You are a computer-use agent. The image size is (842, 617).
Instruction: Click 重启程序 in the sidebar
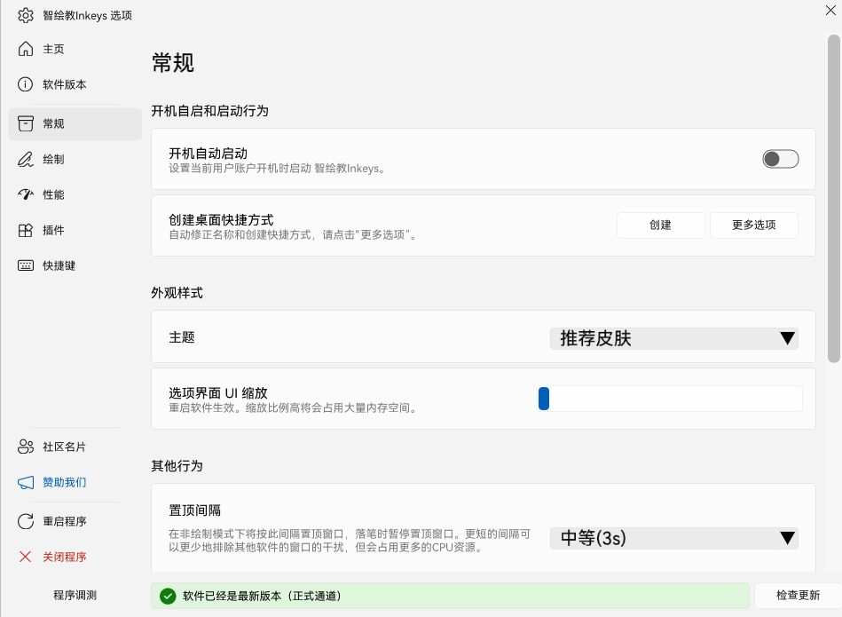(x=75, y=521)
